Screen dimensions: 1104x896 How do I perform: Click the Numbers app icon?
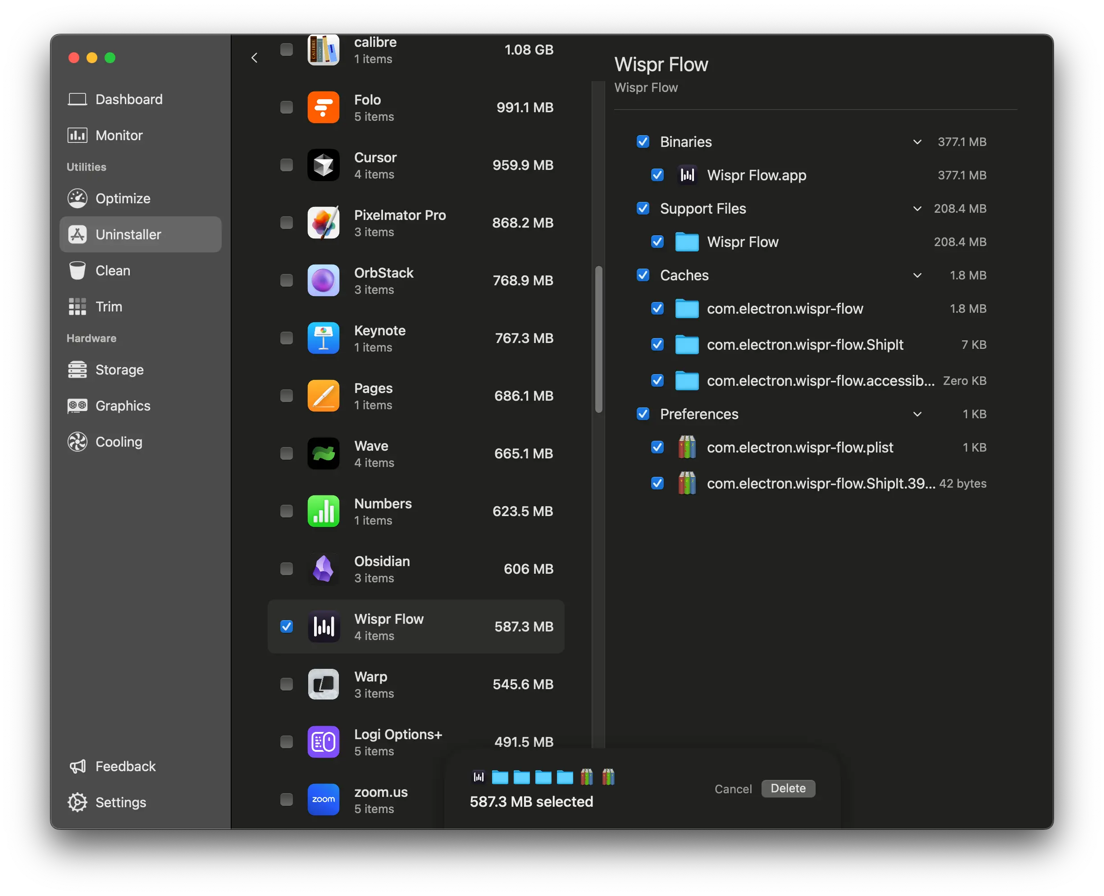coord(324,512)
